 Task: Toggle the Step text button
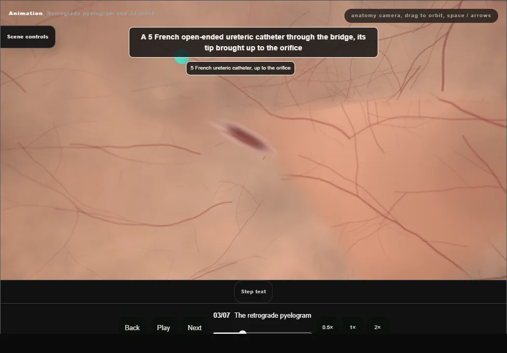(253, 292)
